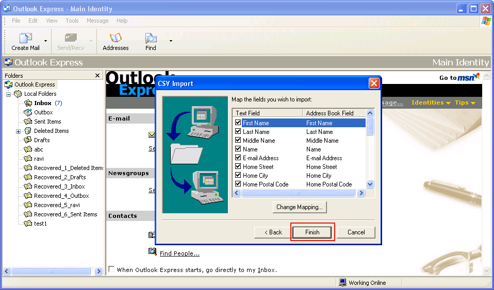
Task: Collapse the Local Folders tree node
Action: 8,94
